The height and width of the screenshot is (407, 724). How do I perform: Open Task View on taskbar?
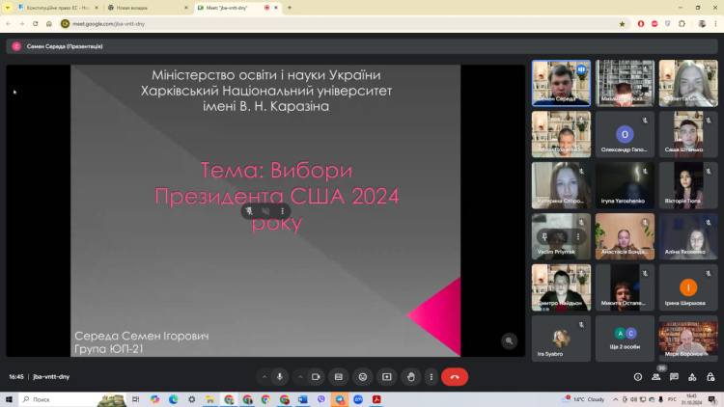[x=136, y=399]
